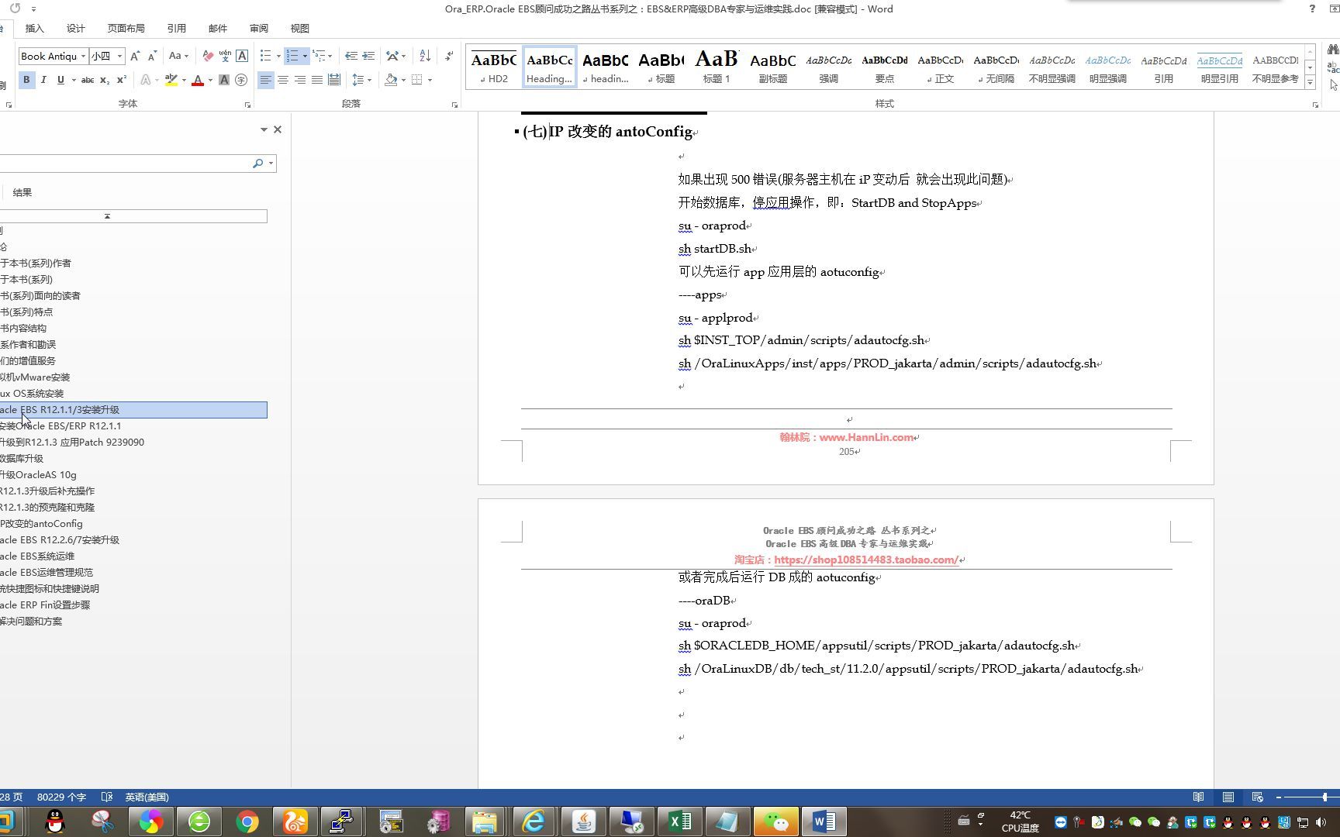The image size is (1340, 837).
Task: Click the volume speaker tray icon
Action: pyautogui.click(x=1321, y=822)
